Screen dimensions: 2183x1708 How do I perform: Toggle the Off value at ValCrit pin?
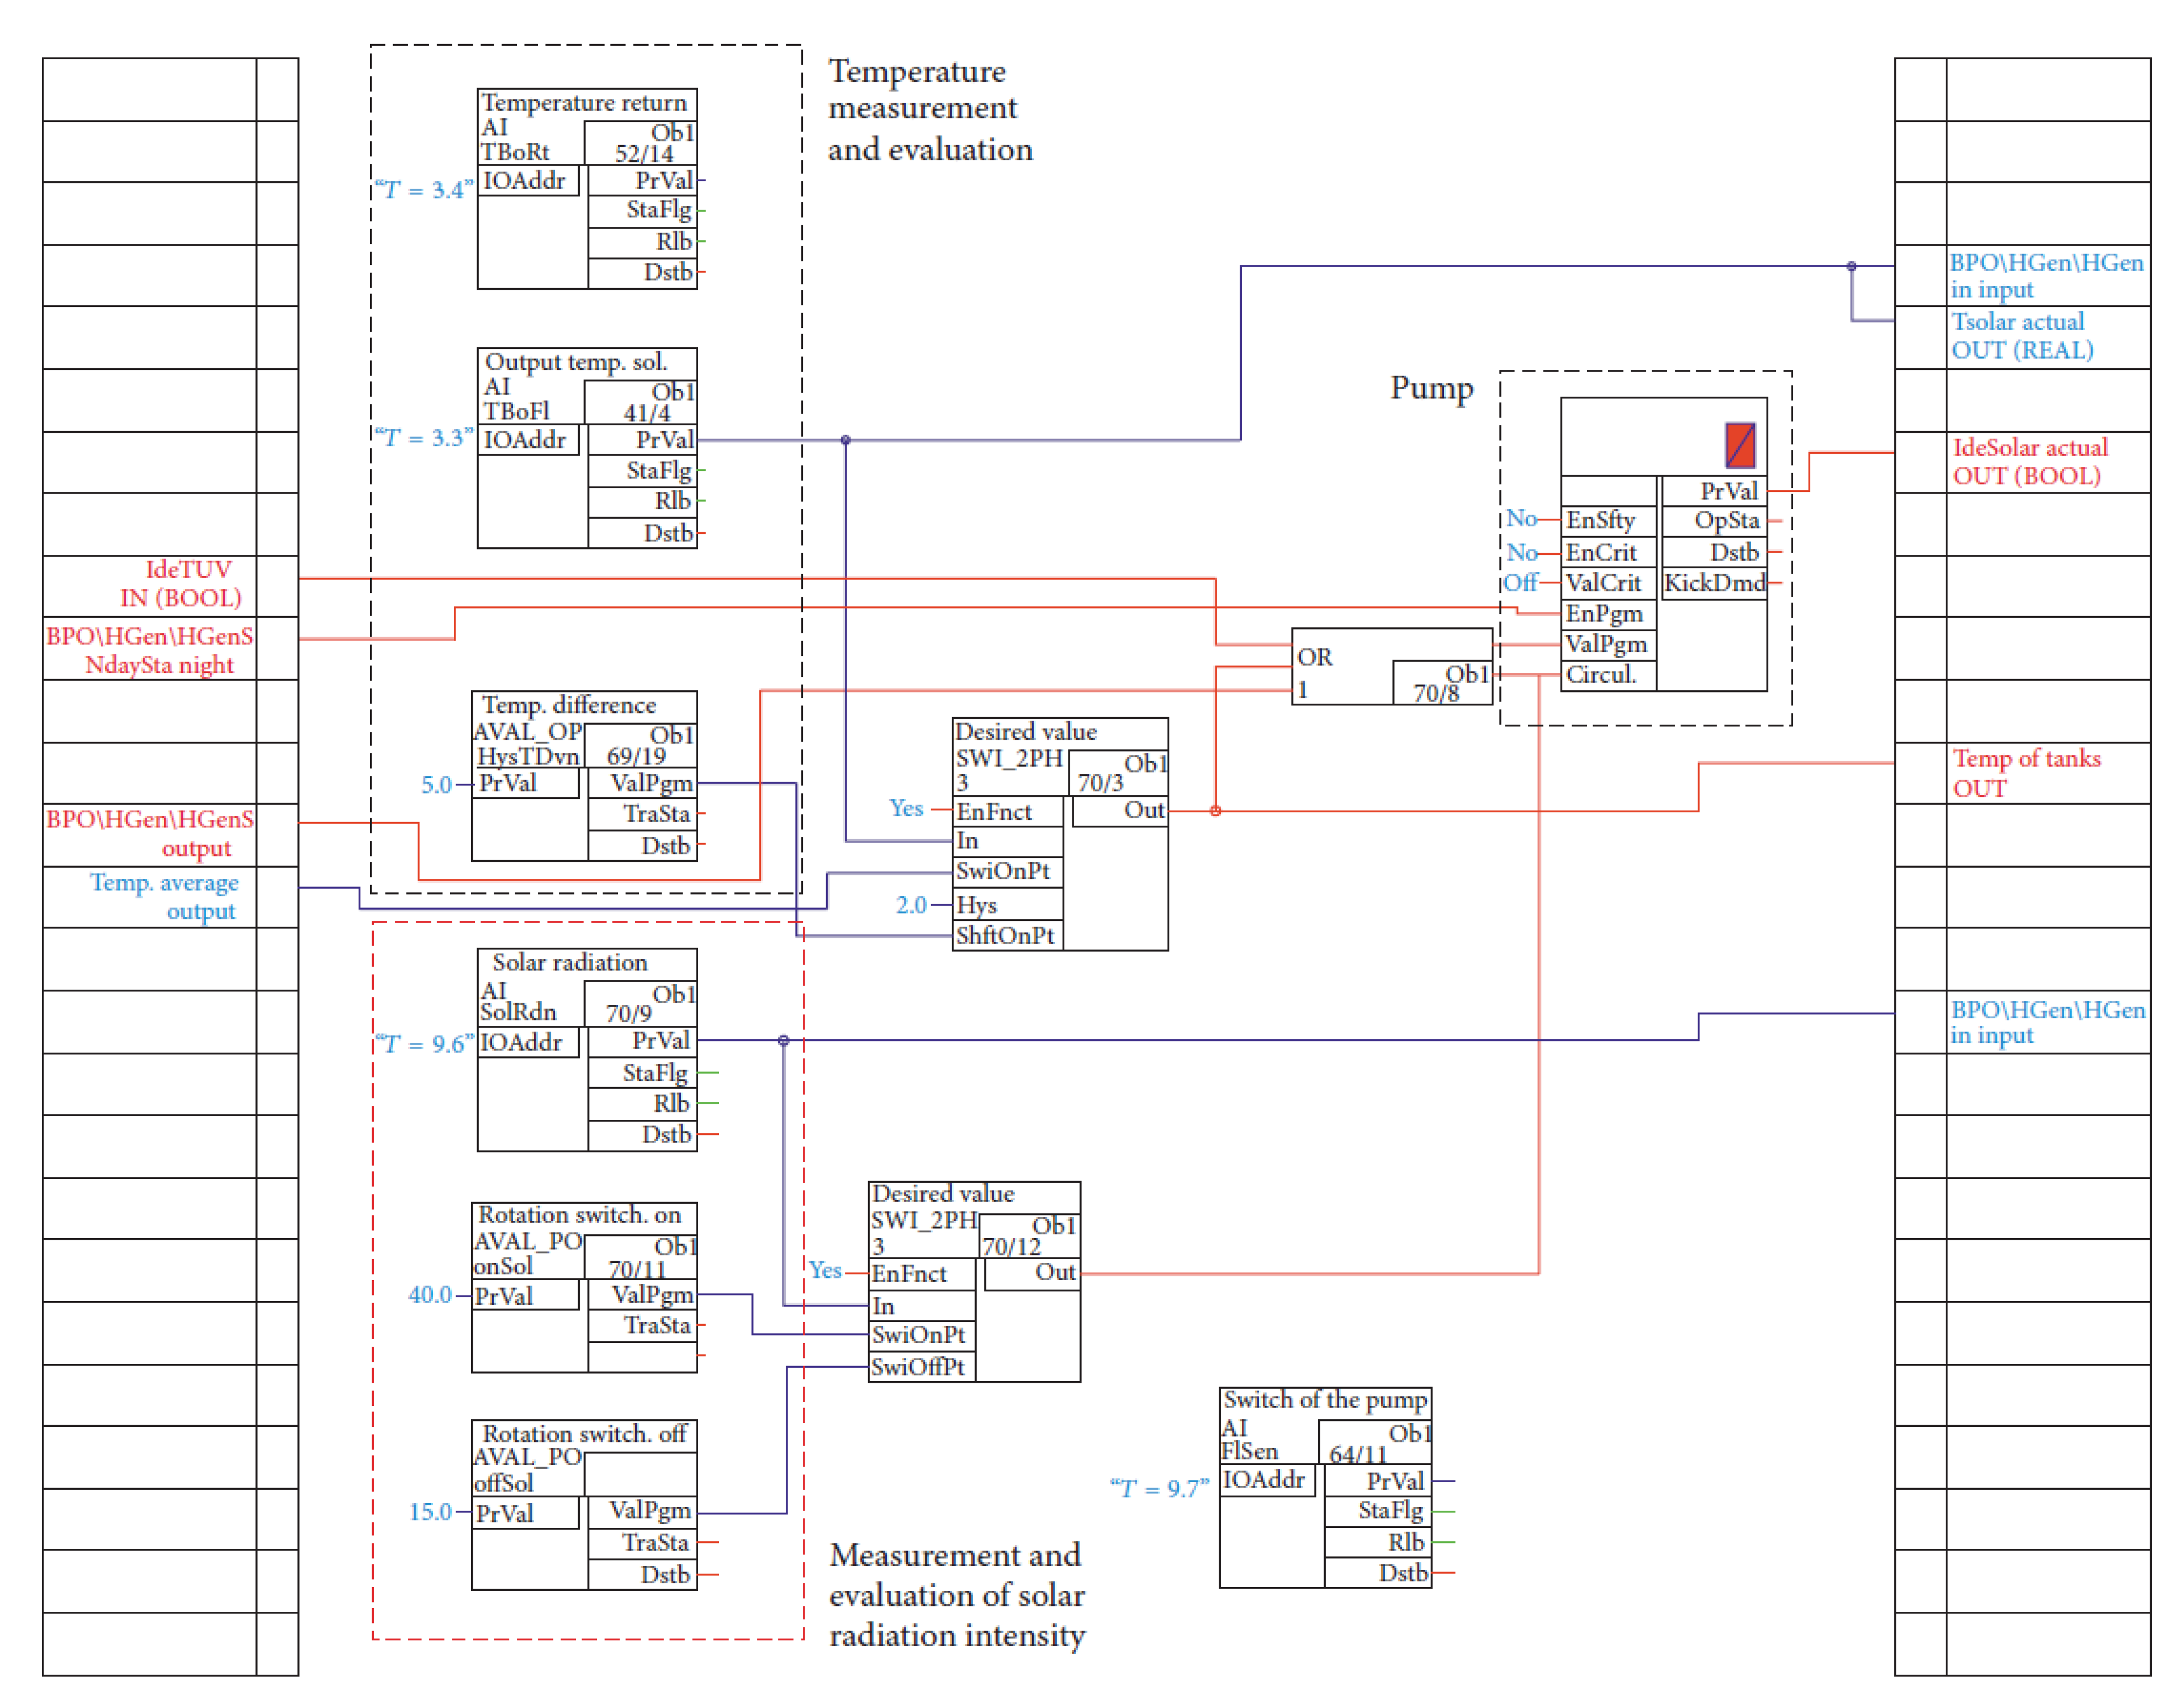pos(1520,582)
